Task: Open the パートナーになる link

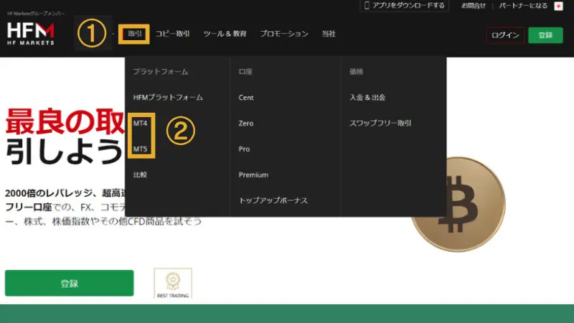Action: 523,6
